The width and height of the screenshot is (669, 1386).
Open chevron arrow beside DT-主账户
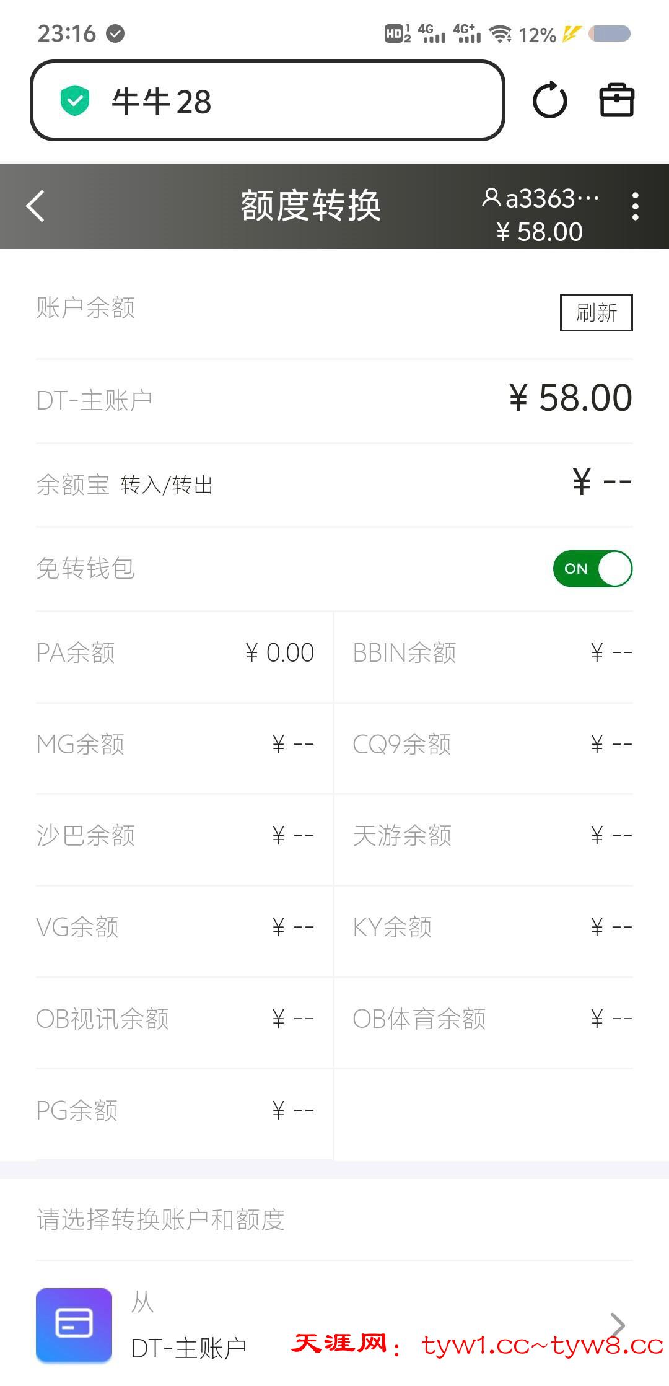617,1325
